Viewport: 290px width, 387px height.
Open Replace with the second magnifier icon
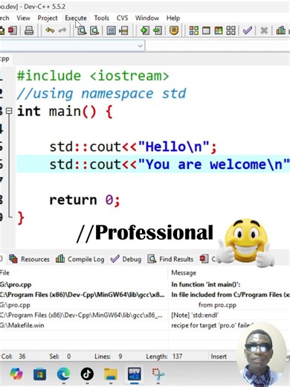click(94, 31)
